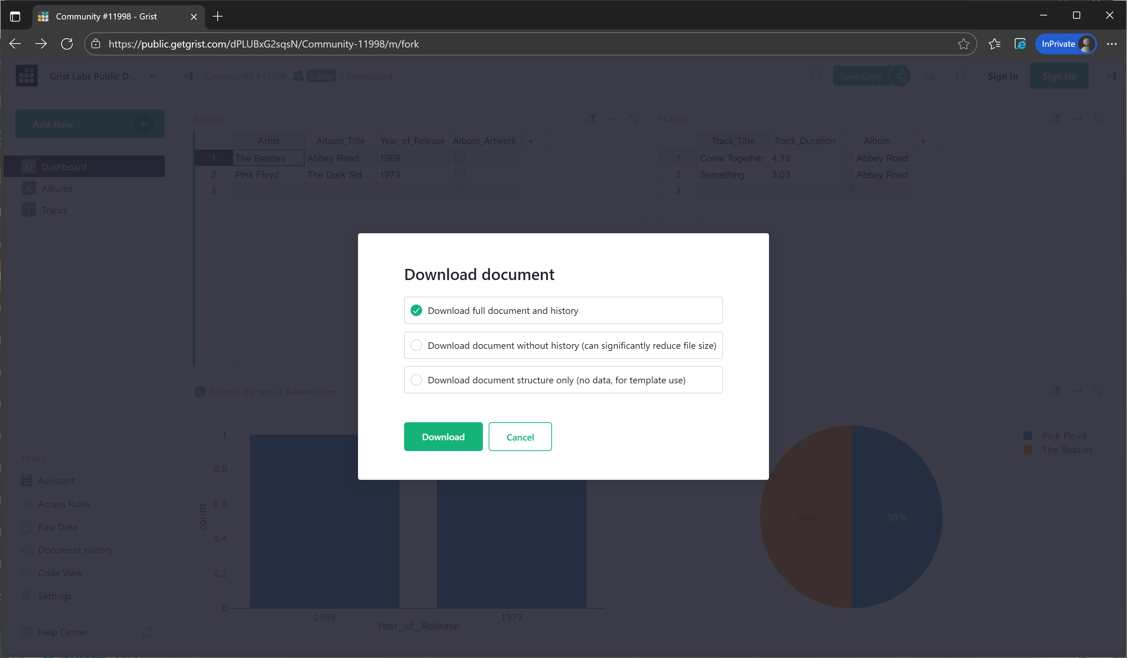1127x658 pixels.
Task: Open the TRACKS widget three-dot menu
Action: (x=1077, y=119)
